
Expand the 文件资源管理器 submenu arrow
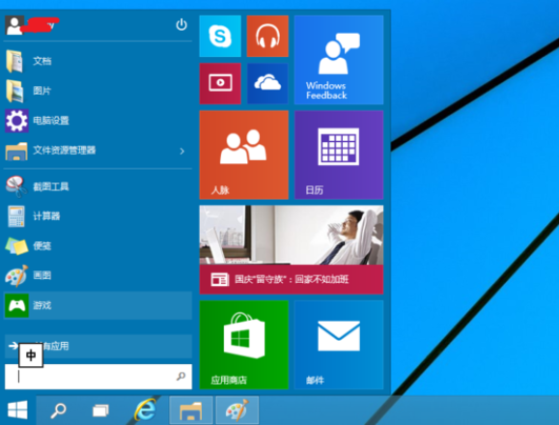182,152
